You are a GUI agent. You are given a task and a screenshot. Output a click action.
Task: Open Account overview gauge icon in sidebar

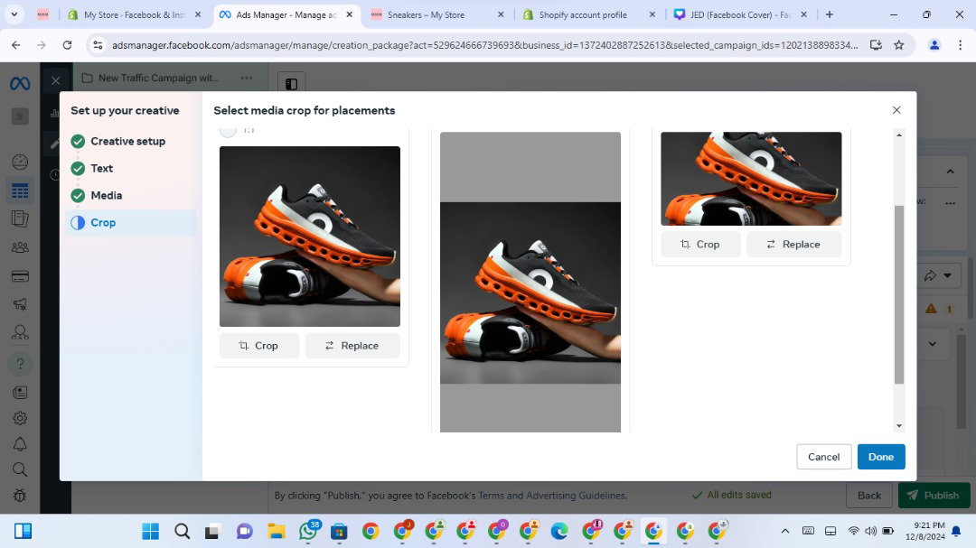coord(20,162)
